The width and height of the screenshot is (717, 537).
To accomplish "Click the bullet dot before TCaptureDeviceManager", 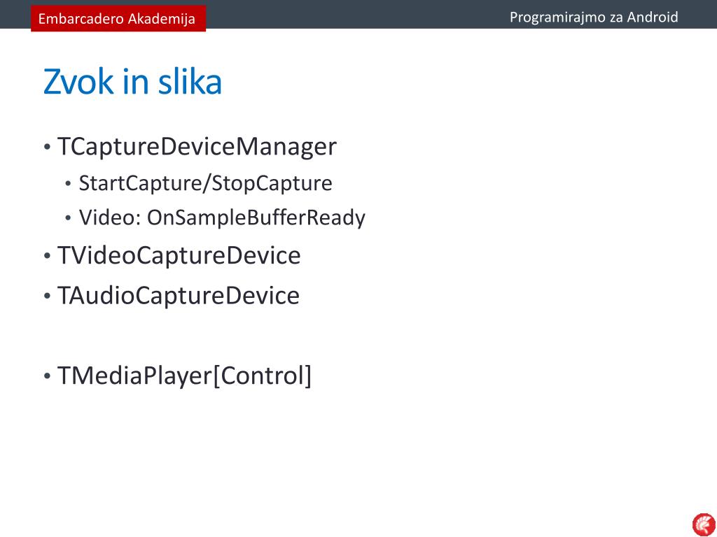I will tap(47, 147).
